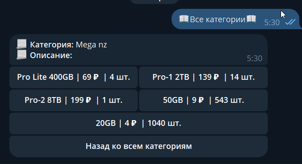The height and width of the screenshot is (164, 302).
Task: Click the open book emoji after Все категории
Action: [251, 19]
